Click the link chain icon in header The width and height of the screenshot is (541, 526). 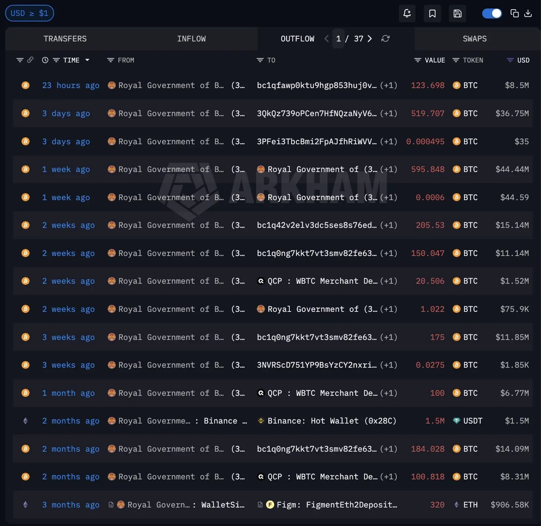(x=30, y=60)
